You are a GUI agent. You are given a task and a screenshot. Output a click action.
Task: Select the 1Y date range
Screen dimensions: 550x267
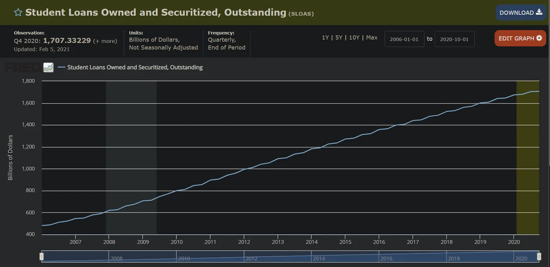(325, 37)
